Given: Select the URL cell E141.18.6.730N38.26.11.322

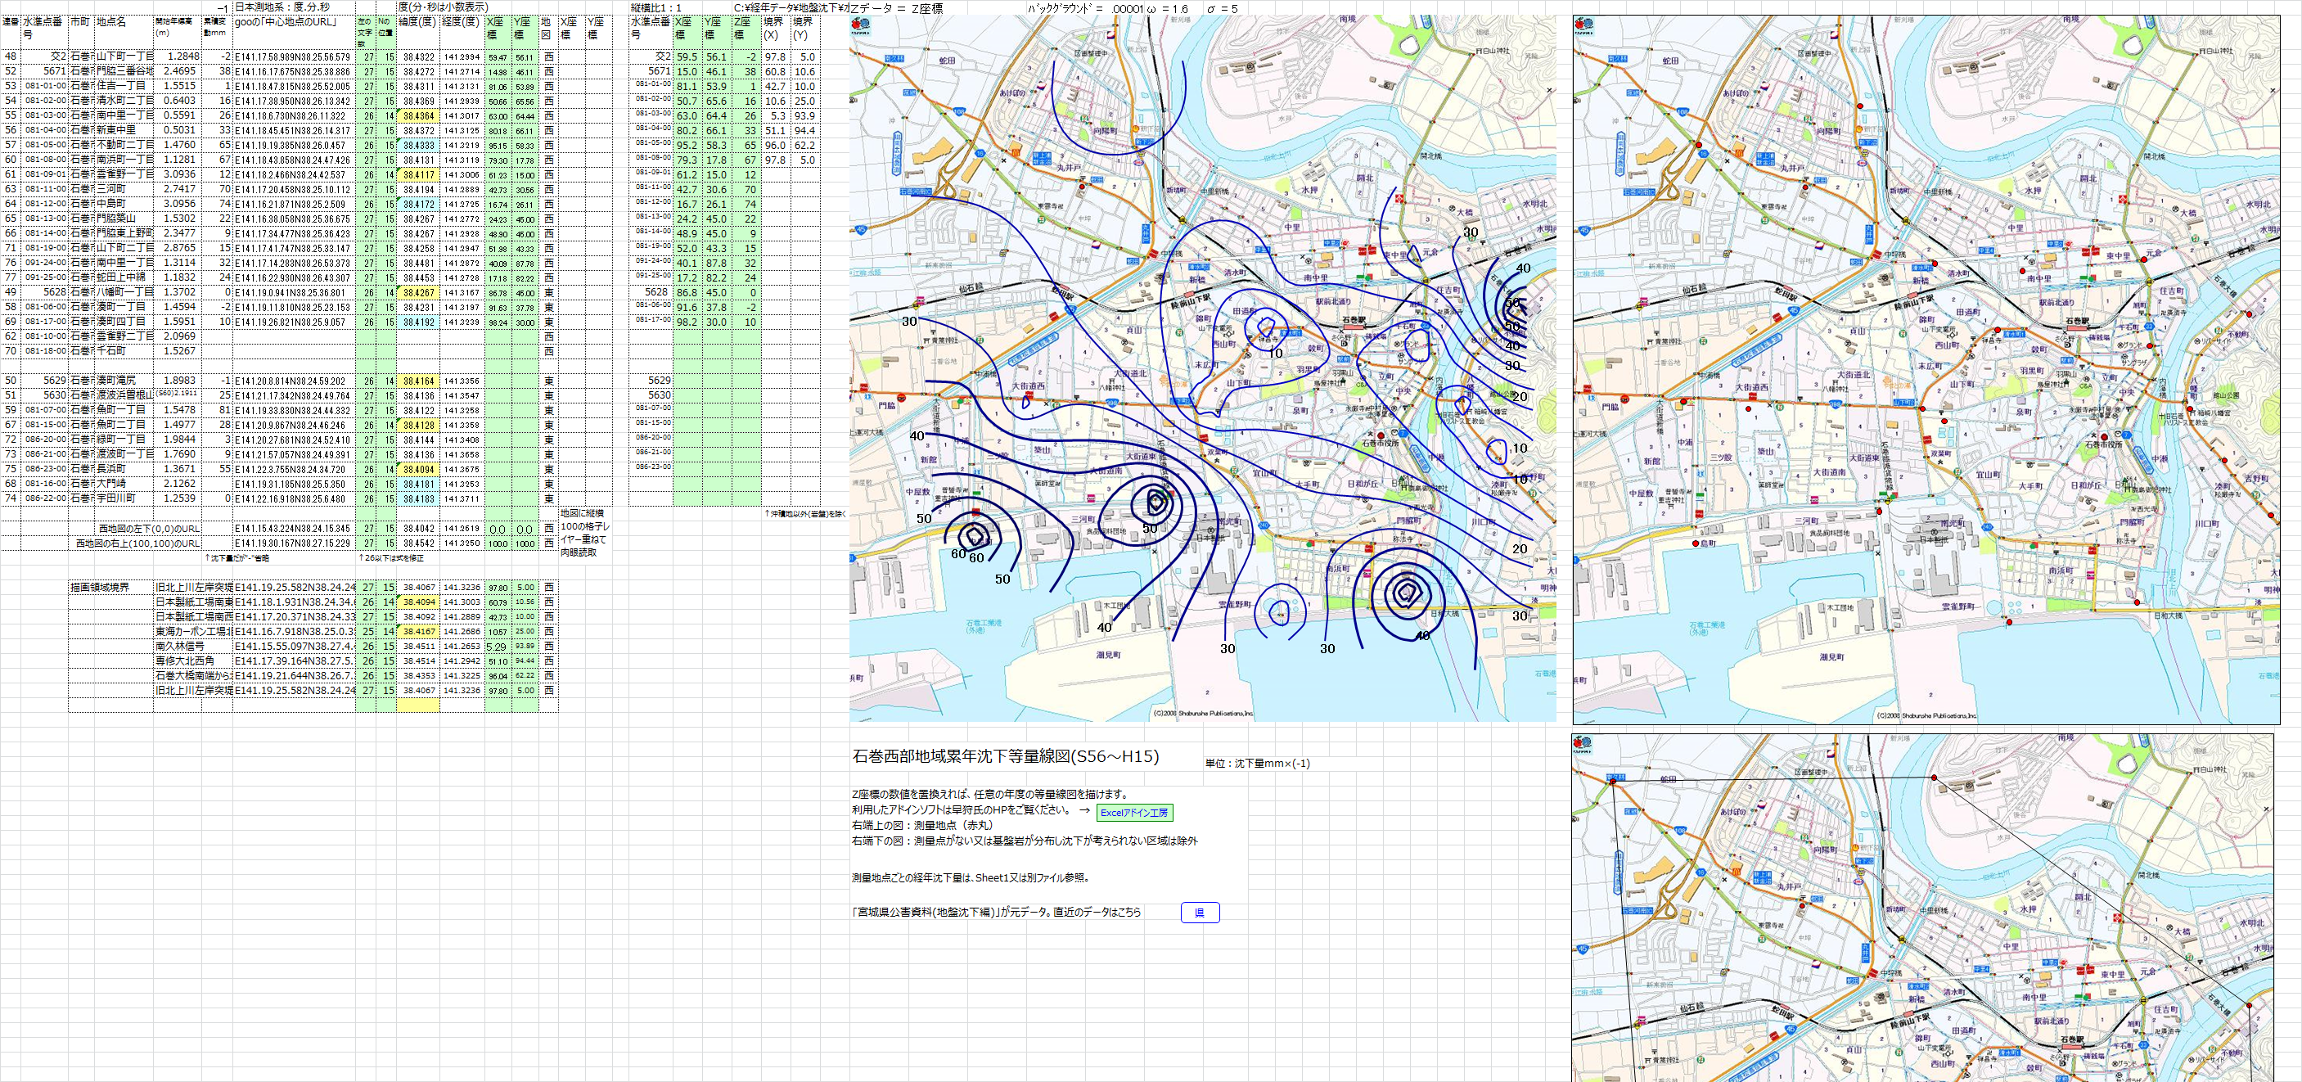Looking at the screenshot, I should pyautogui.click(x=294, y=115).
